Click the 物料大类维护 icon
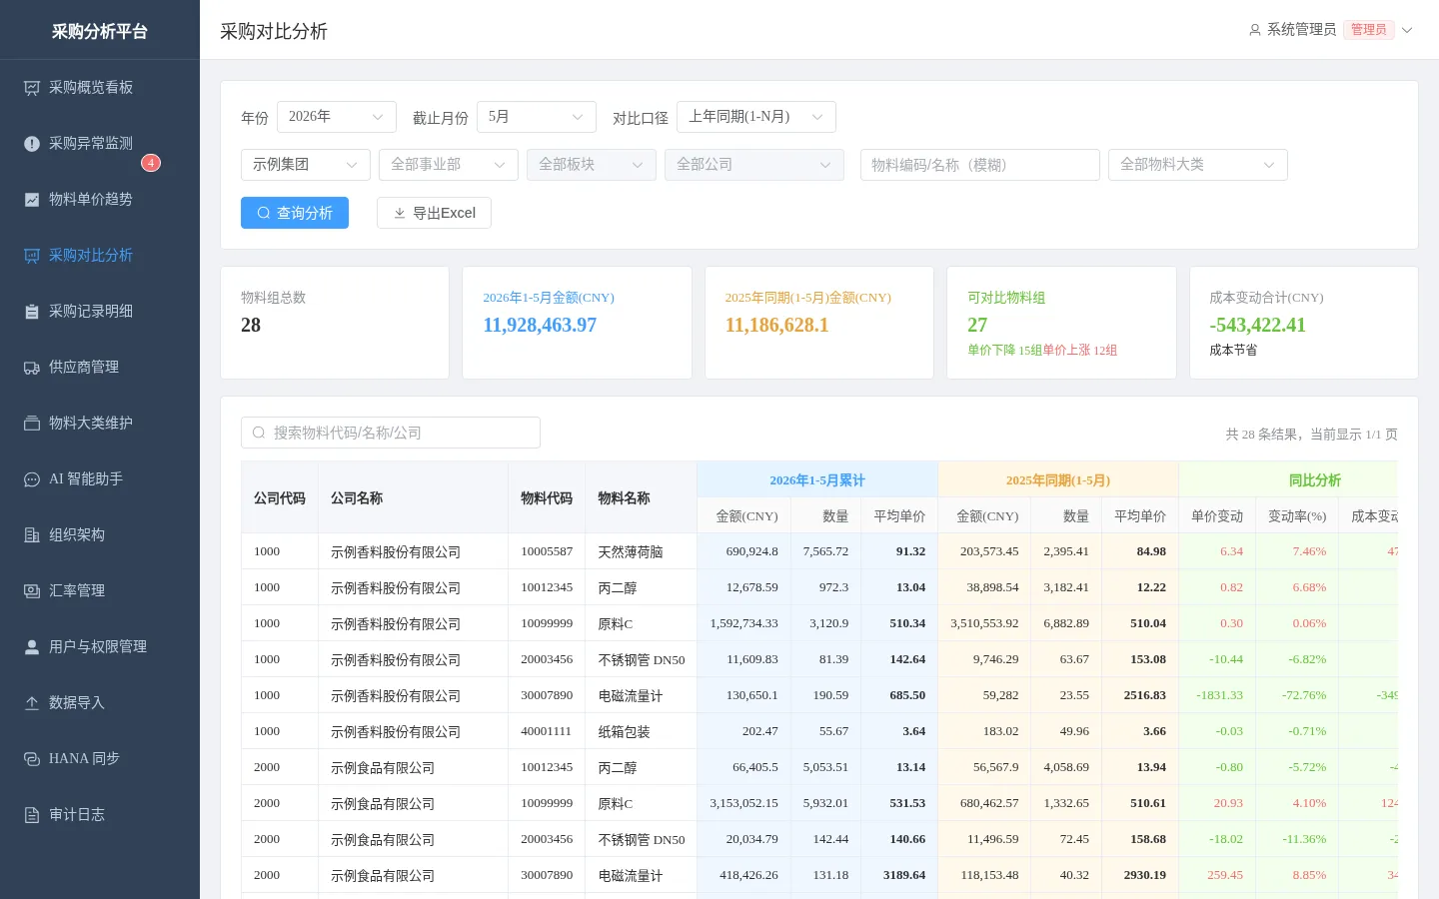 coord(32,424)
